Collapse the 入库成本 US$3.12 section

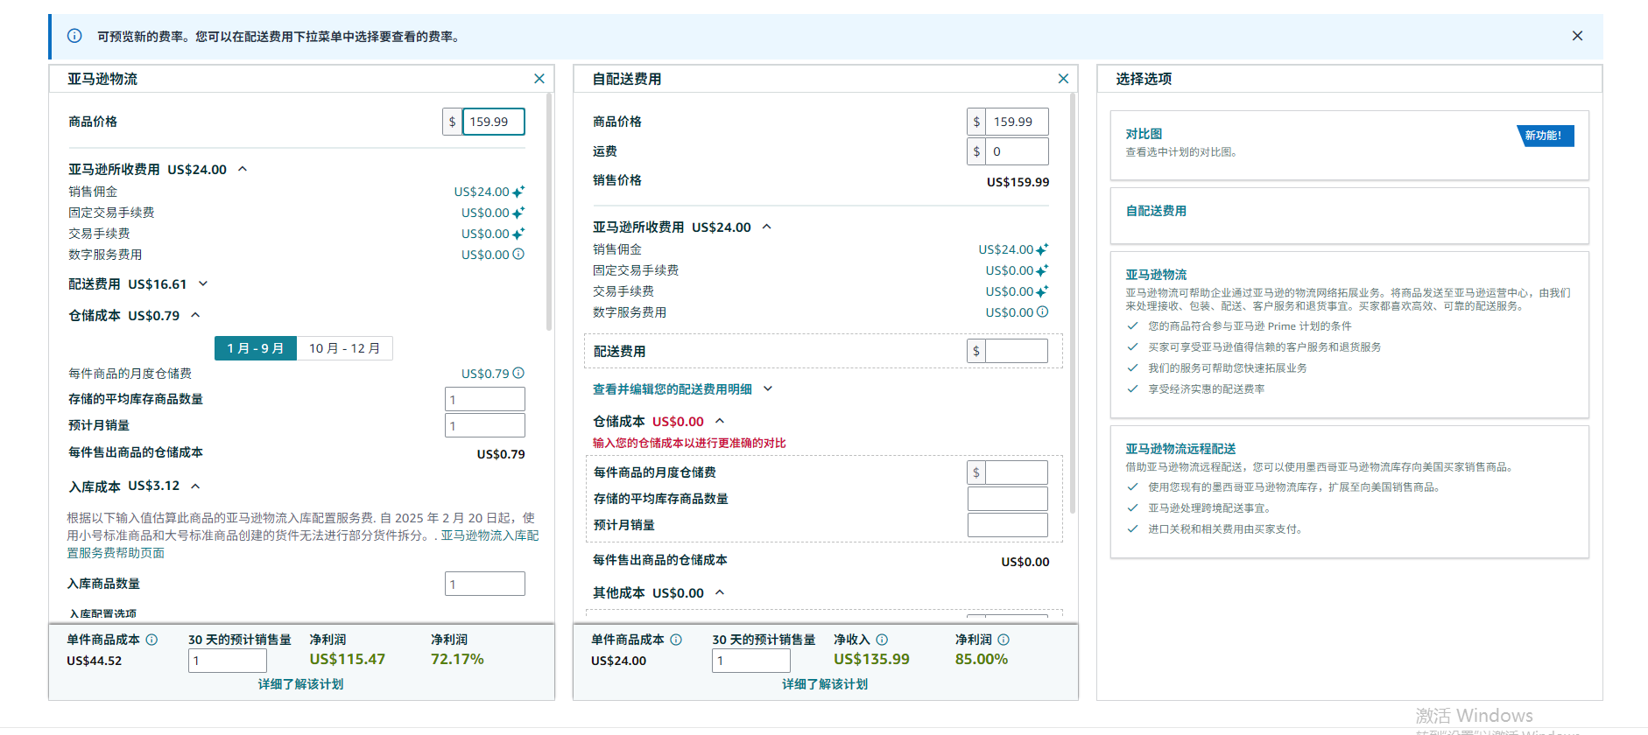[195, 486]
